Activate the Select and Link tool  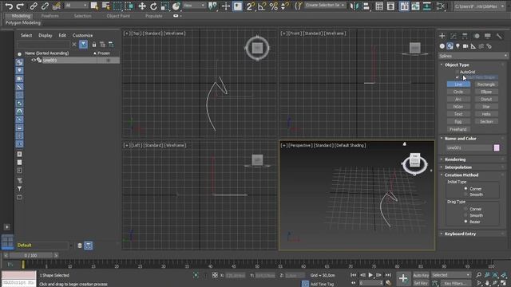tap(34, 6)
